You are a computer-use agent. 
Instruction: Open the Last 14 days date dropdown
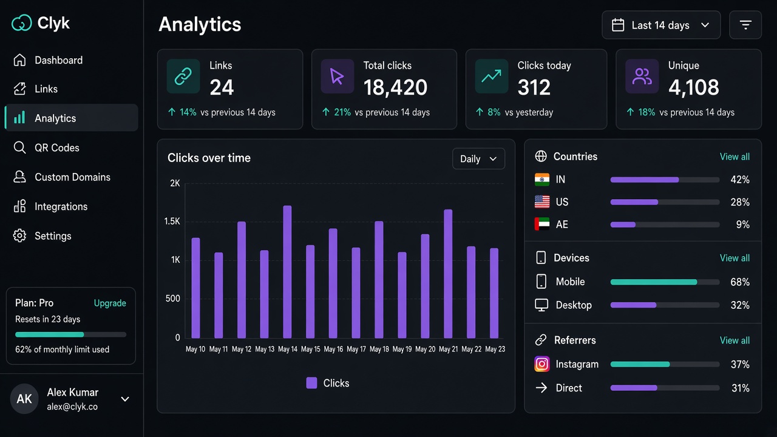[x=661, y=25]
